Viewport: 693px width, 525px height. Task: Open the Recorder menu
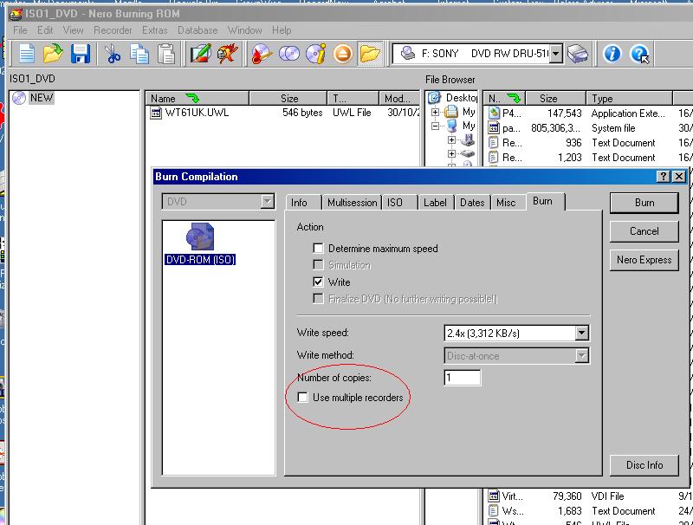click(x=113, y=30)
